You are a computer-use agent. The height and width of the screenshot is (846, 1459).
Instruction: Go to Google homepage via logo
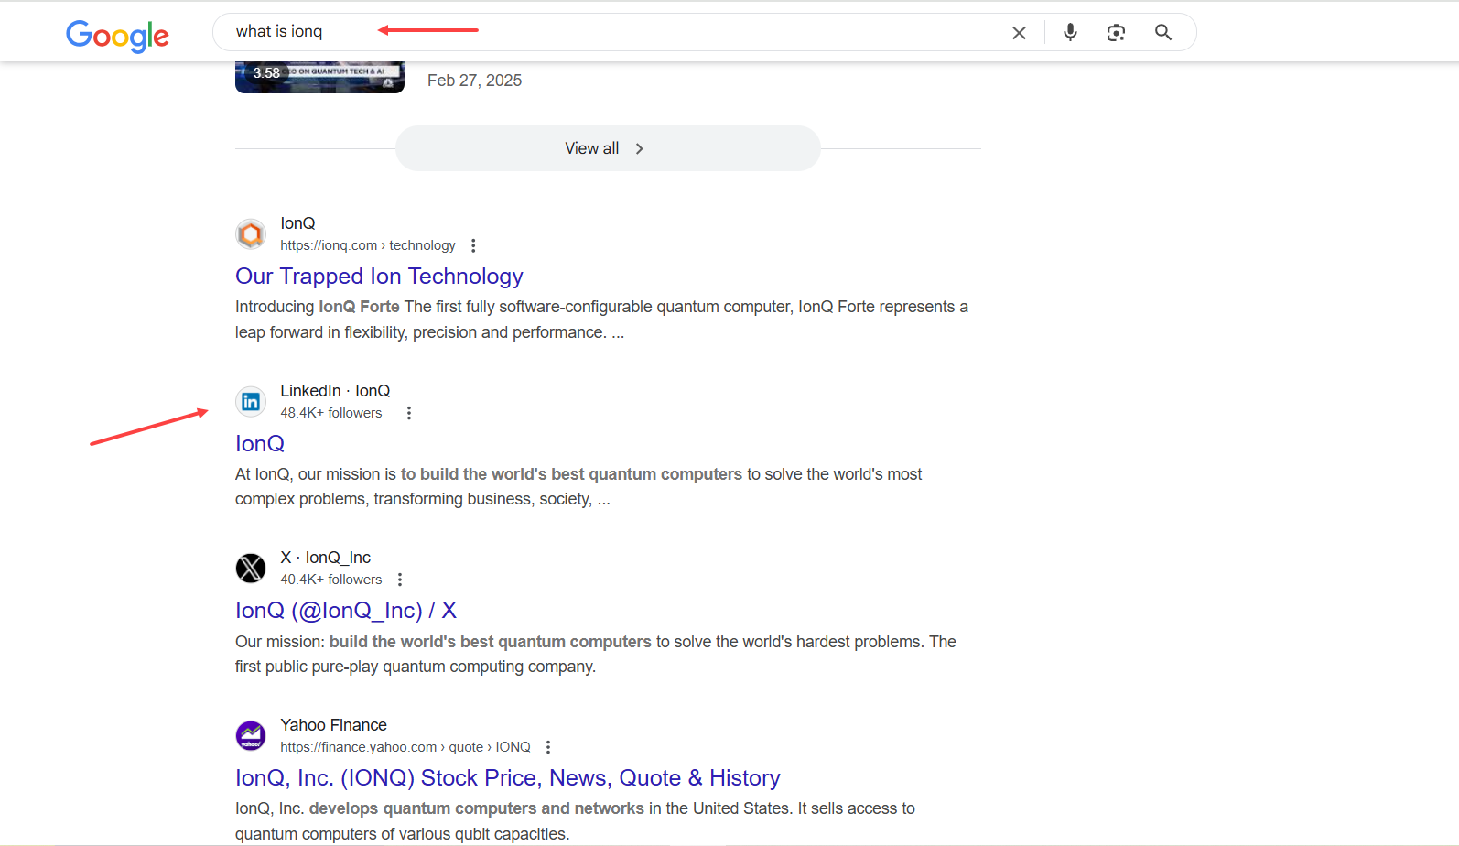click(x=117, y=35)
